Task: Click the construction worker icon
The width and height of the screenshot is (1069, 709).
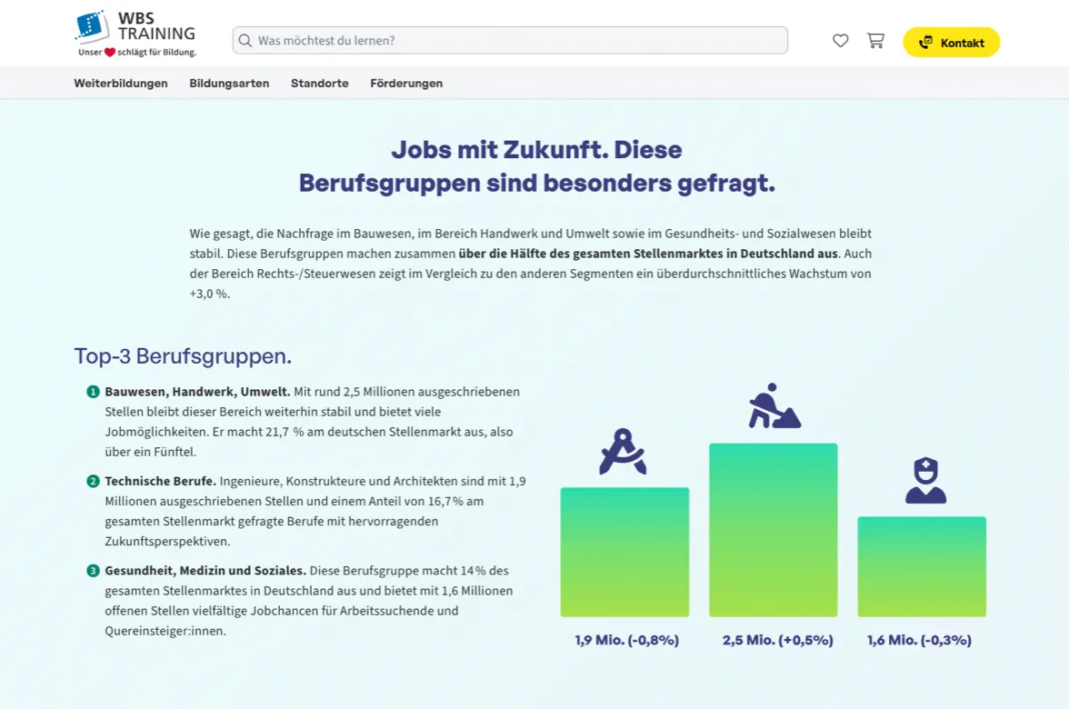Action: pos(774,406)
